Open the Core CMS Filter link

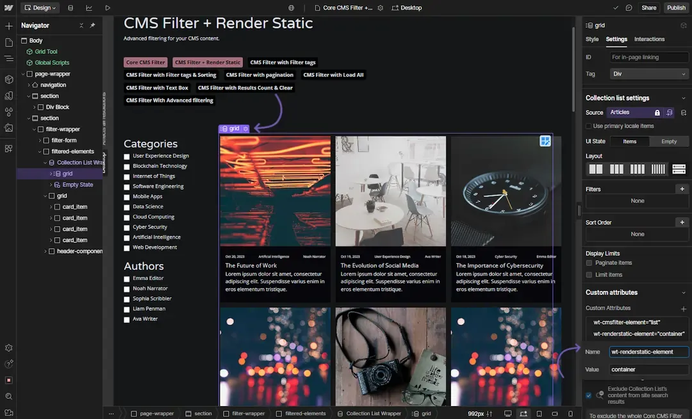tap(145, 62)
